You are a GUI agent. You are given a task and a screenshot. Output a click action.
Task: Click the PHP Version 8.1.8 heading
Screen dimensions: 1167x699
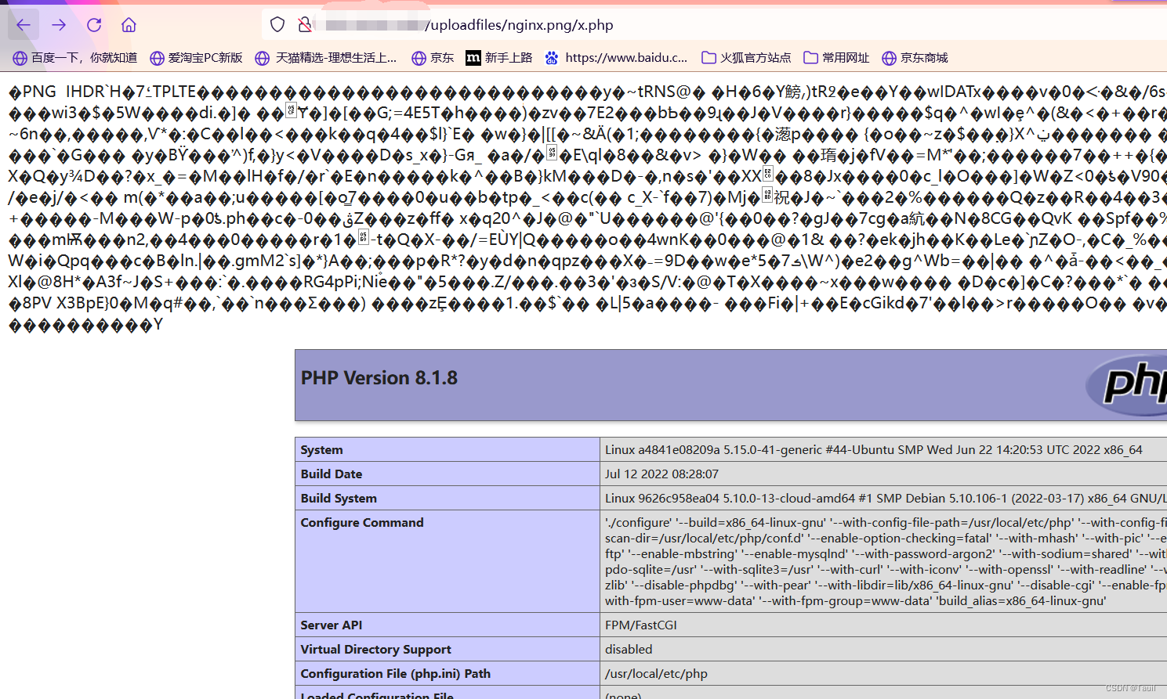pos(379,378)
